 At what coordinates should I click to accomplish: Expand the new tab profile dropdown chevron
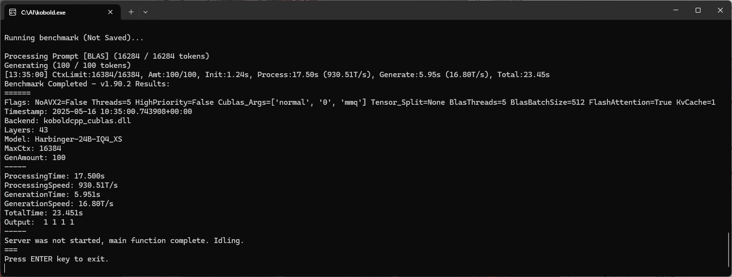[x=145, y=12]
